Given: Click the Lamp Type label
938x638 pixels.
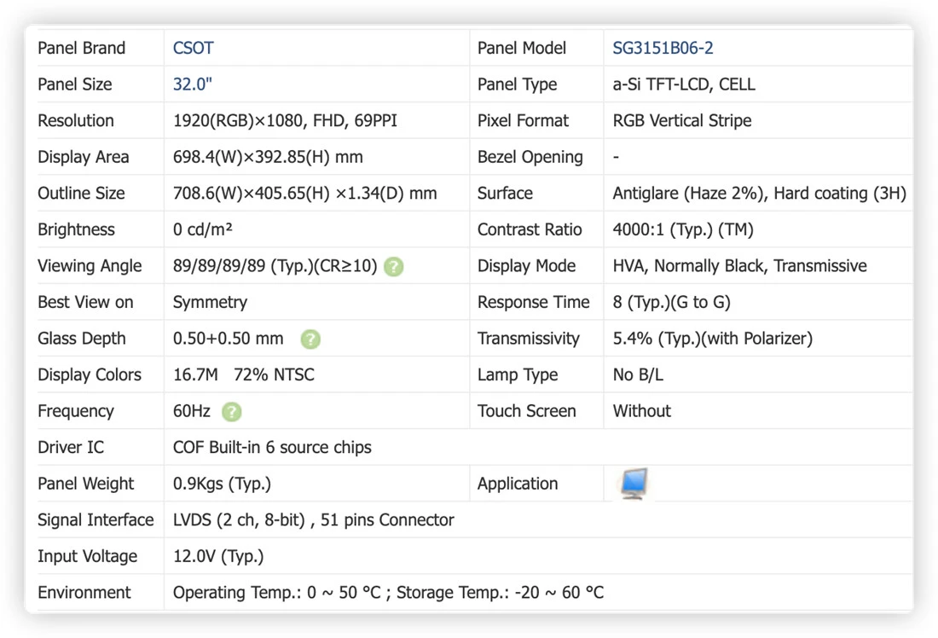Looking at the screenshot, I should point(518,374).
